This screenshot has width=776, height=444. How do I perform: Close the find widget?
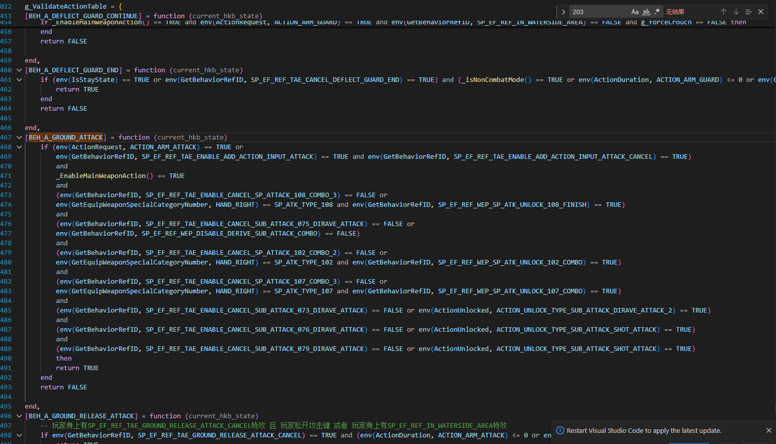[x=760, y=12]
